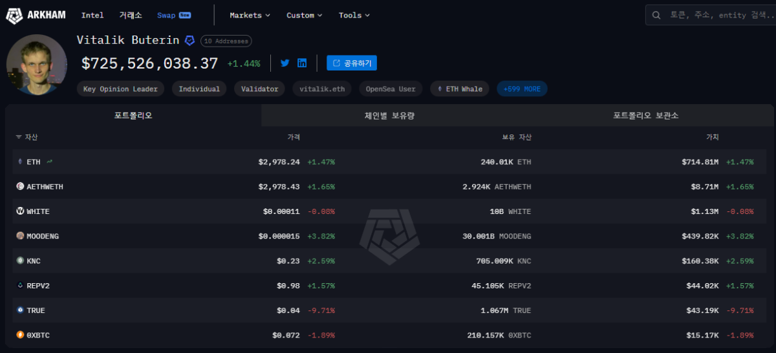Expand the Markets dropdown menu
The width and height of the screenshot is (776, 353).
click(x=250, y=15)
